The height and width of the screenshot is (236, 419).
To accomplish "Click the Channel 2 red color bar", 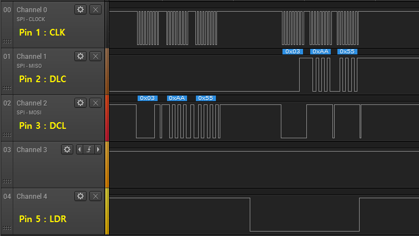I will [x=107, y=118].
